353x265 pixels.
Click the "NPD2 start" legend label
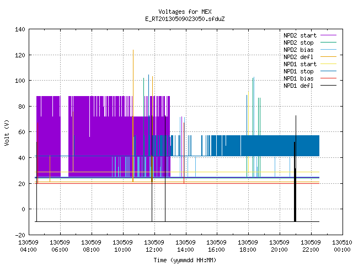coord(300,35)
